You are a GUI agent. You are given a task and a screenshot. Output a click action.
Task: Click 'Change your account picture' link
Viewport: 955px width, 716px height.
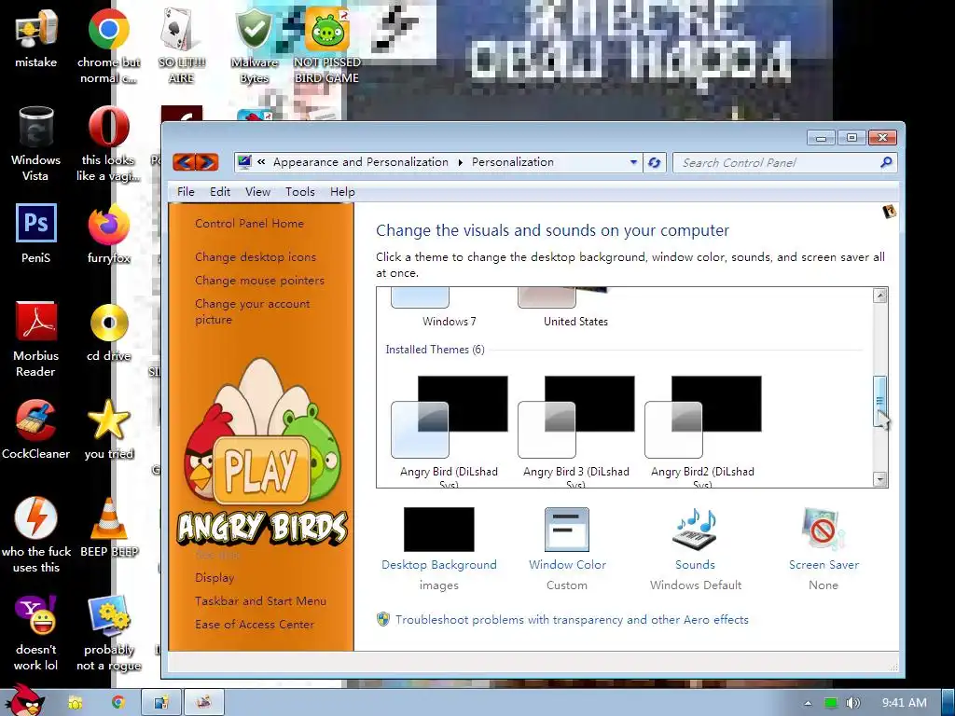(x=252, y=311)
